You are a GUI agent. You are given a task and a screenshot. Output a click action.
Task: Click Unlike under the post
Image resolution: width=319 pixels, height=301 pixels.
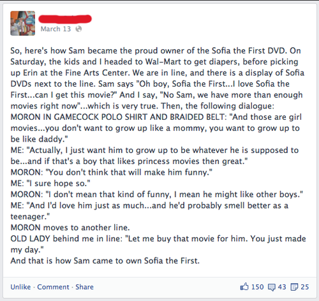pyautogui.click(x=20, y=287)
